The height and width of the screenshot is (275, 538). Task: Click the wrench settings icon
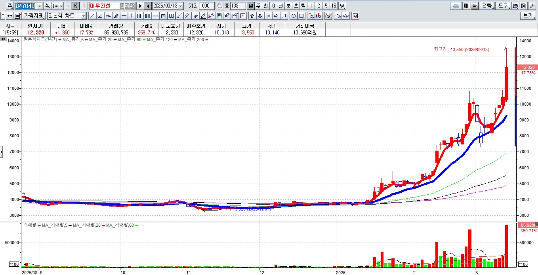(532, 6)
